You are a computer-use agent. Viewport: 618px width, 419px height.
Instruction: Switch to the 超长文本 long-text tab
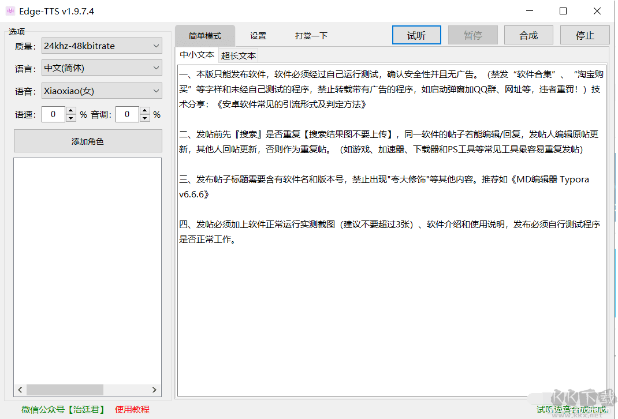tap(238, 56)
